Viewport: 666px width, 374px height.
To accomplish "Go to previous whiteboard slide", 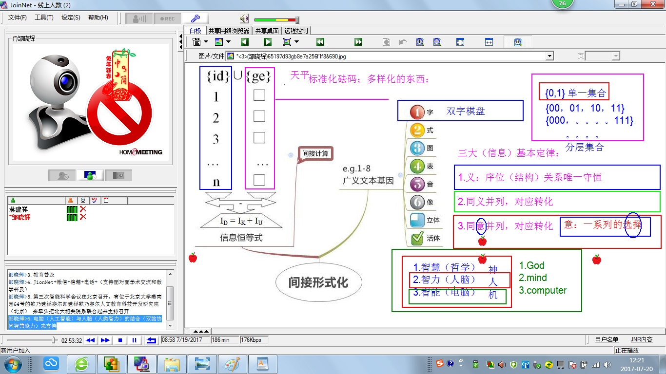I will click(x=245, y=42).
